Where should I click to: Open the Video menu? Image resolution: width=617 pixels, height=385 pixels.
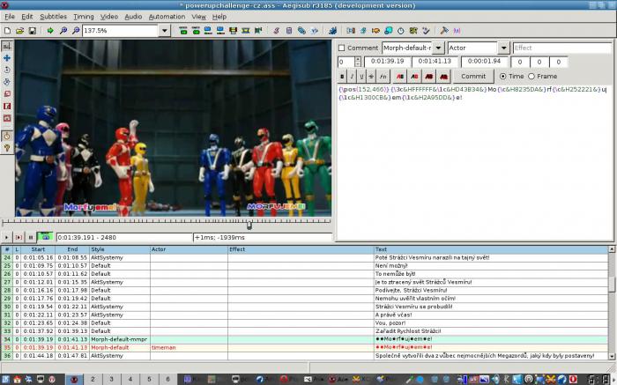click(x=109, y=17)
